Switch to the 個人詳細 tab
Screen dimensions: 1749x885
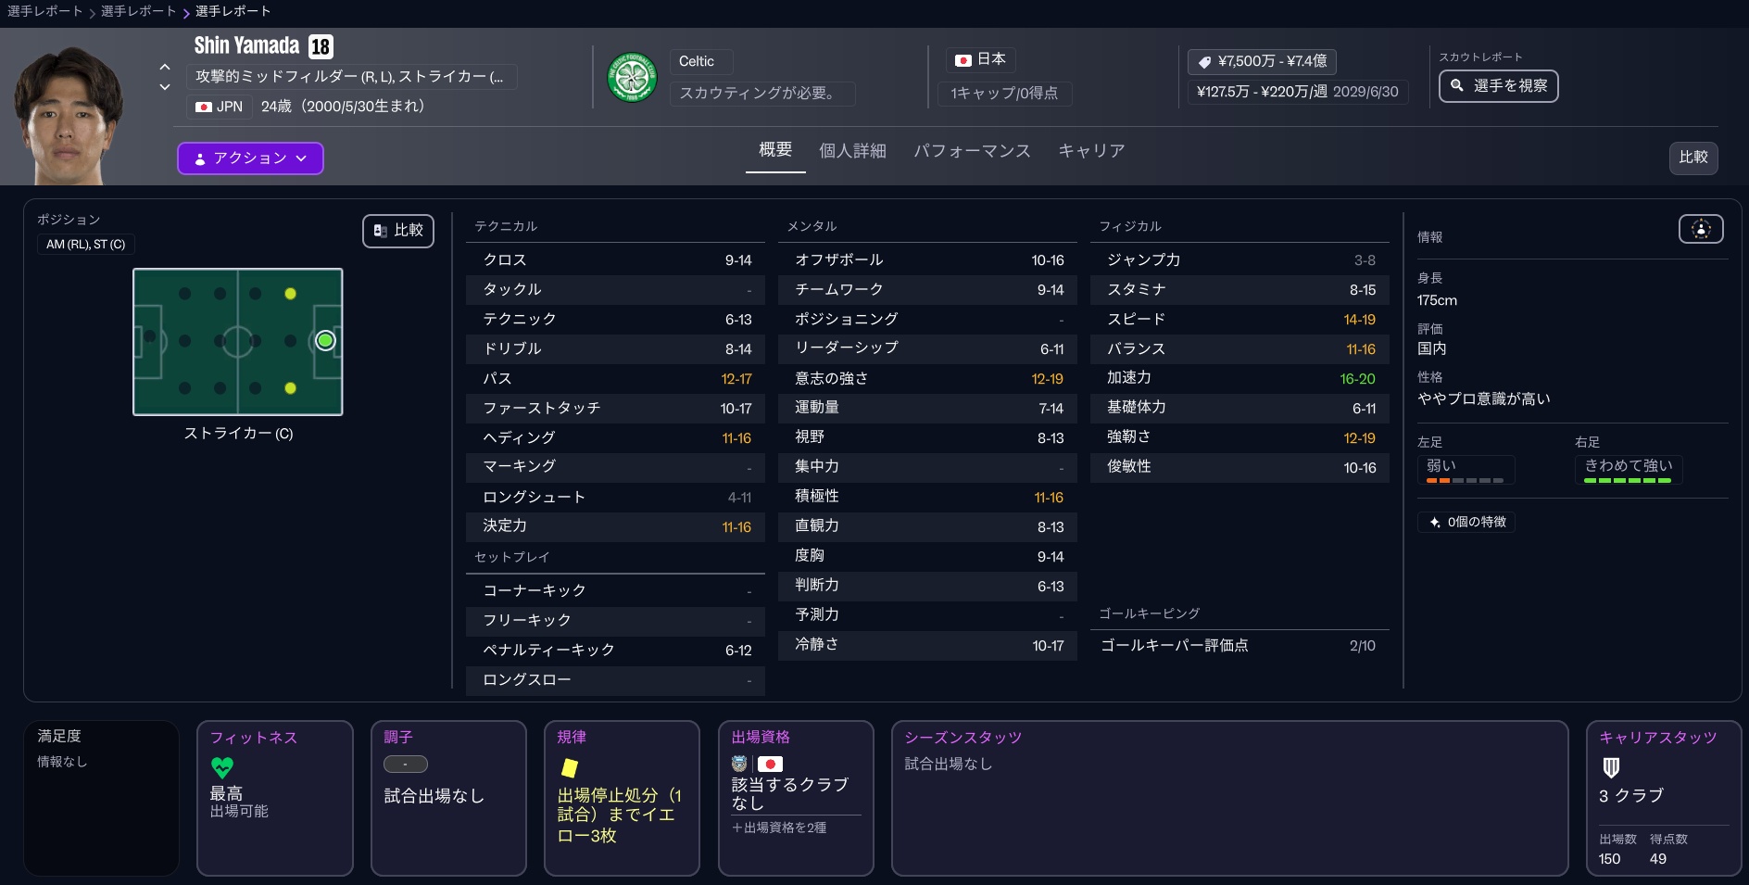pos(852,151)
